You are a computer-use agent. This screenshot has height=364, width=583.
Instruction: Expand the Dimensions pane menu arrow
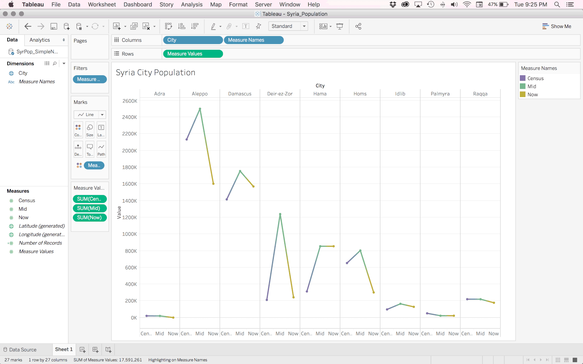point(64,63)
